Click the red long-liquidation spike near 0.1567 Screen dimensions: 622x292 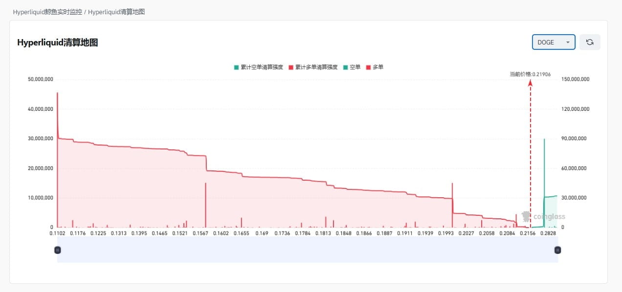click(x=205, y=205)
